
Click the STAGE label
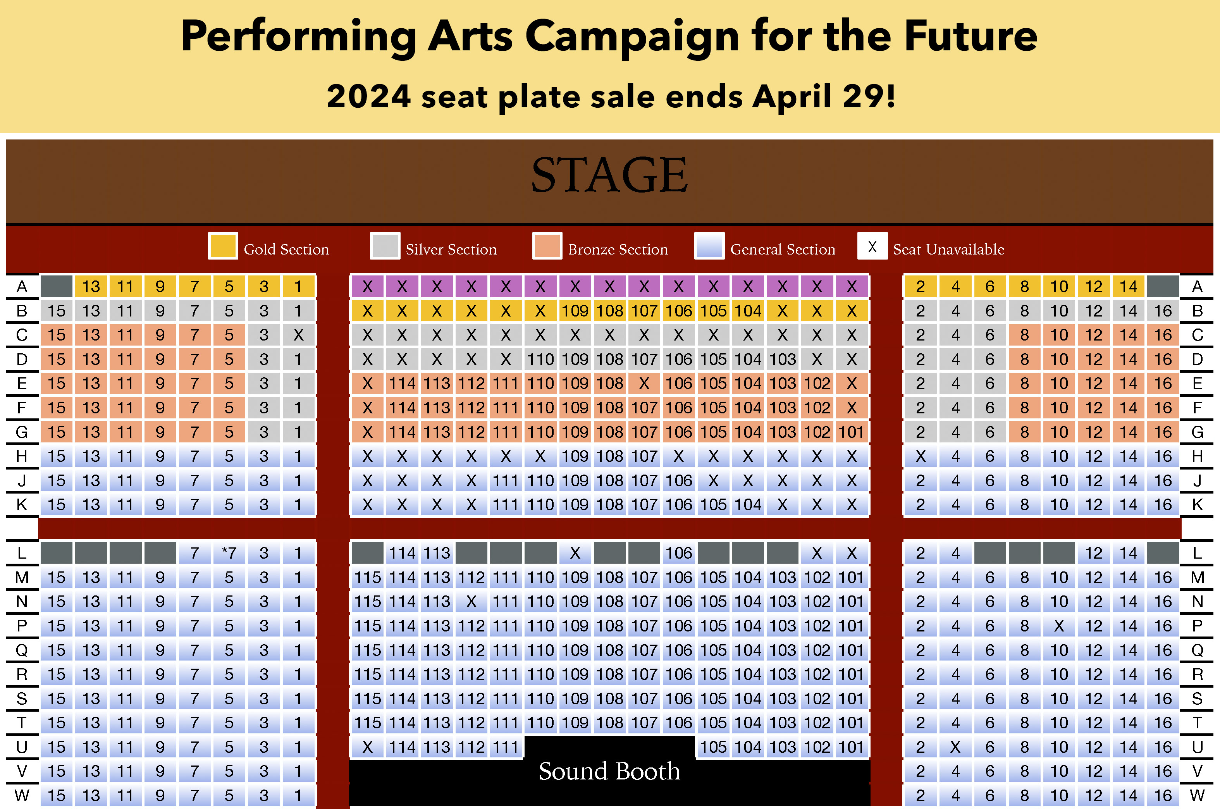[x=609, y=176]
